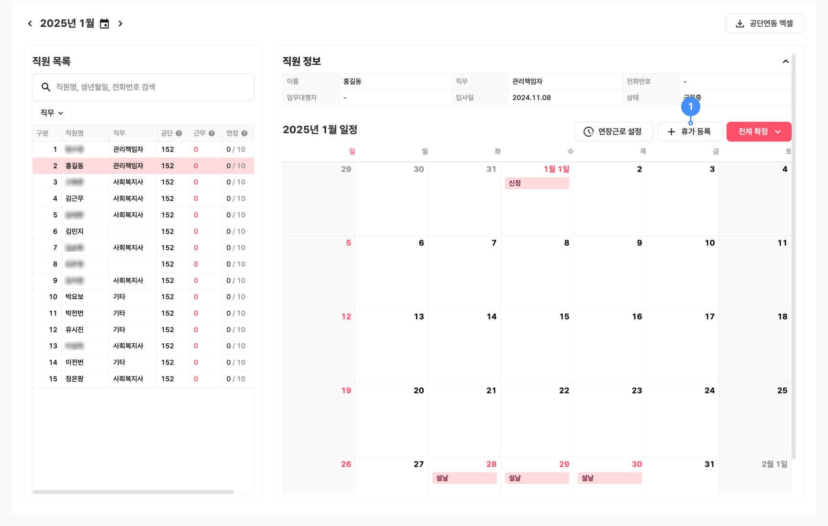
Task: Click help icon next to 근무 column
Action: tap(211, 133)
